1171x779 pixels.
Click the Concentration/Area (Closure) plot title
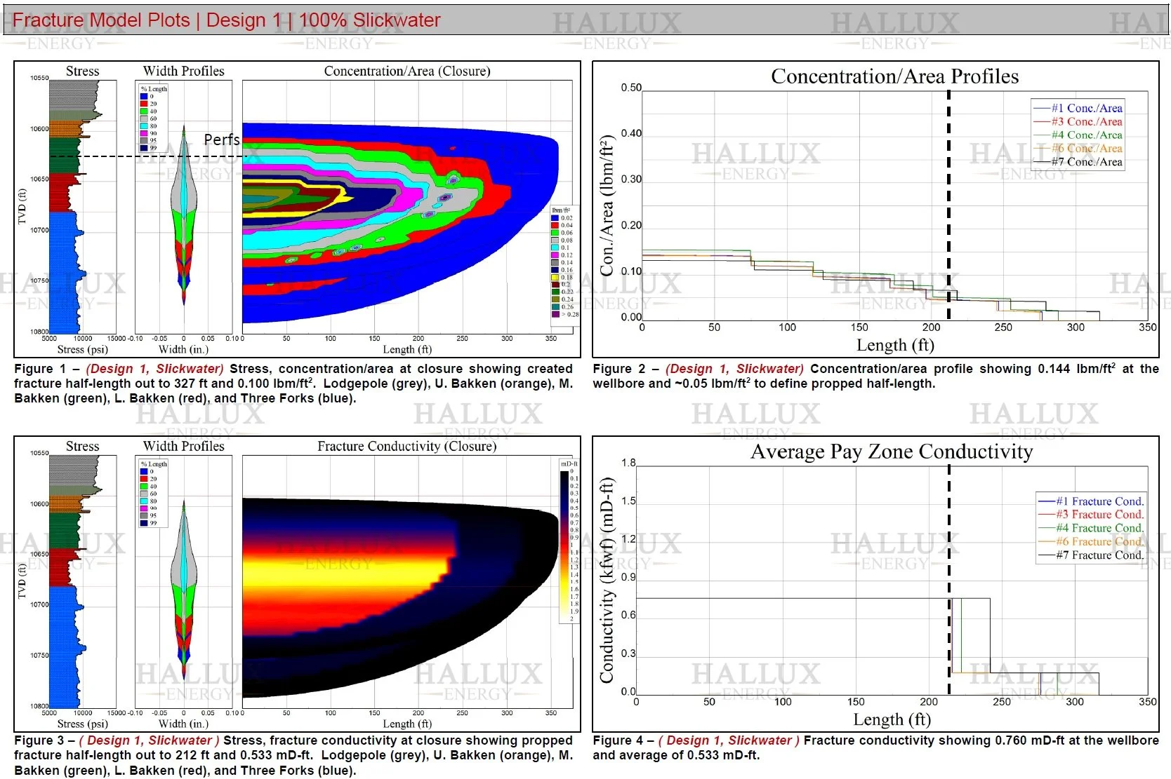(407, 71)
